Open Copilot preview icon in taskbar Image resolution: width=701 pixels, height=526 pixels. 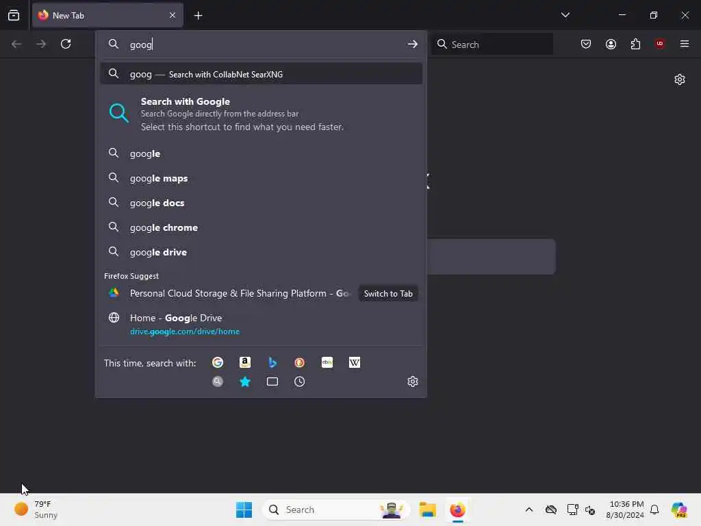click(x=679, y=510)
